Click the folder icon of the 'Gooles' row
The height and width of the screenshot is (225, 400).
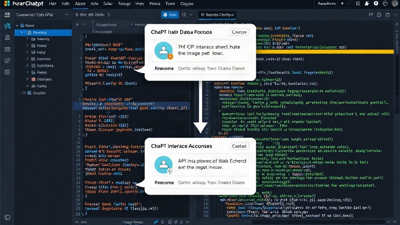(x=29, y=93)
